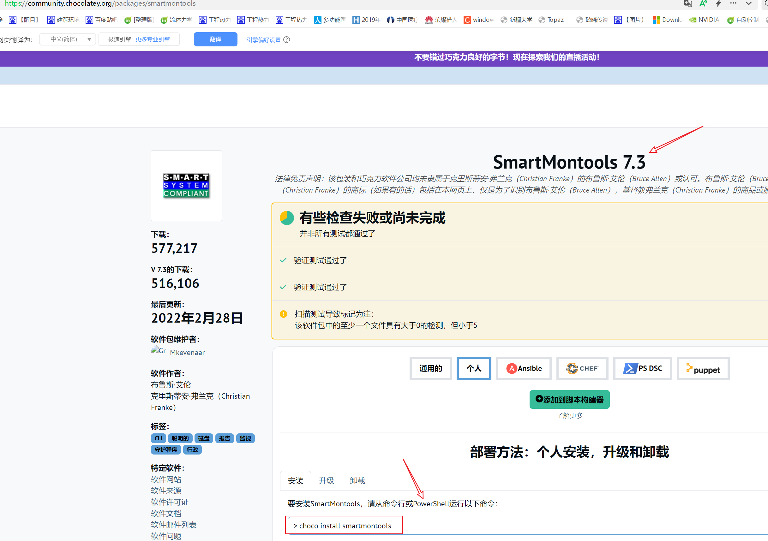Open the NVIDIA bookmark
This screenshot has height=541, width=768.
point(705,20)
